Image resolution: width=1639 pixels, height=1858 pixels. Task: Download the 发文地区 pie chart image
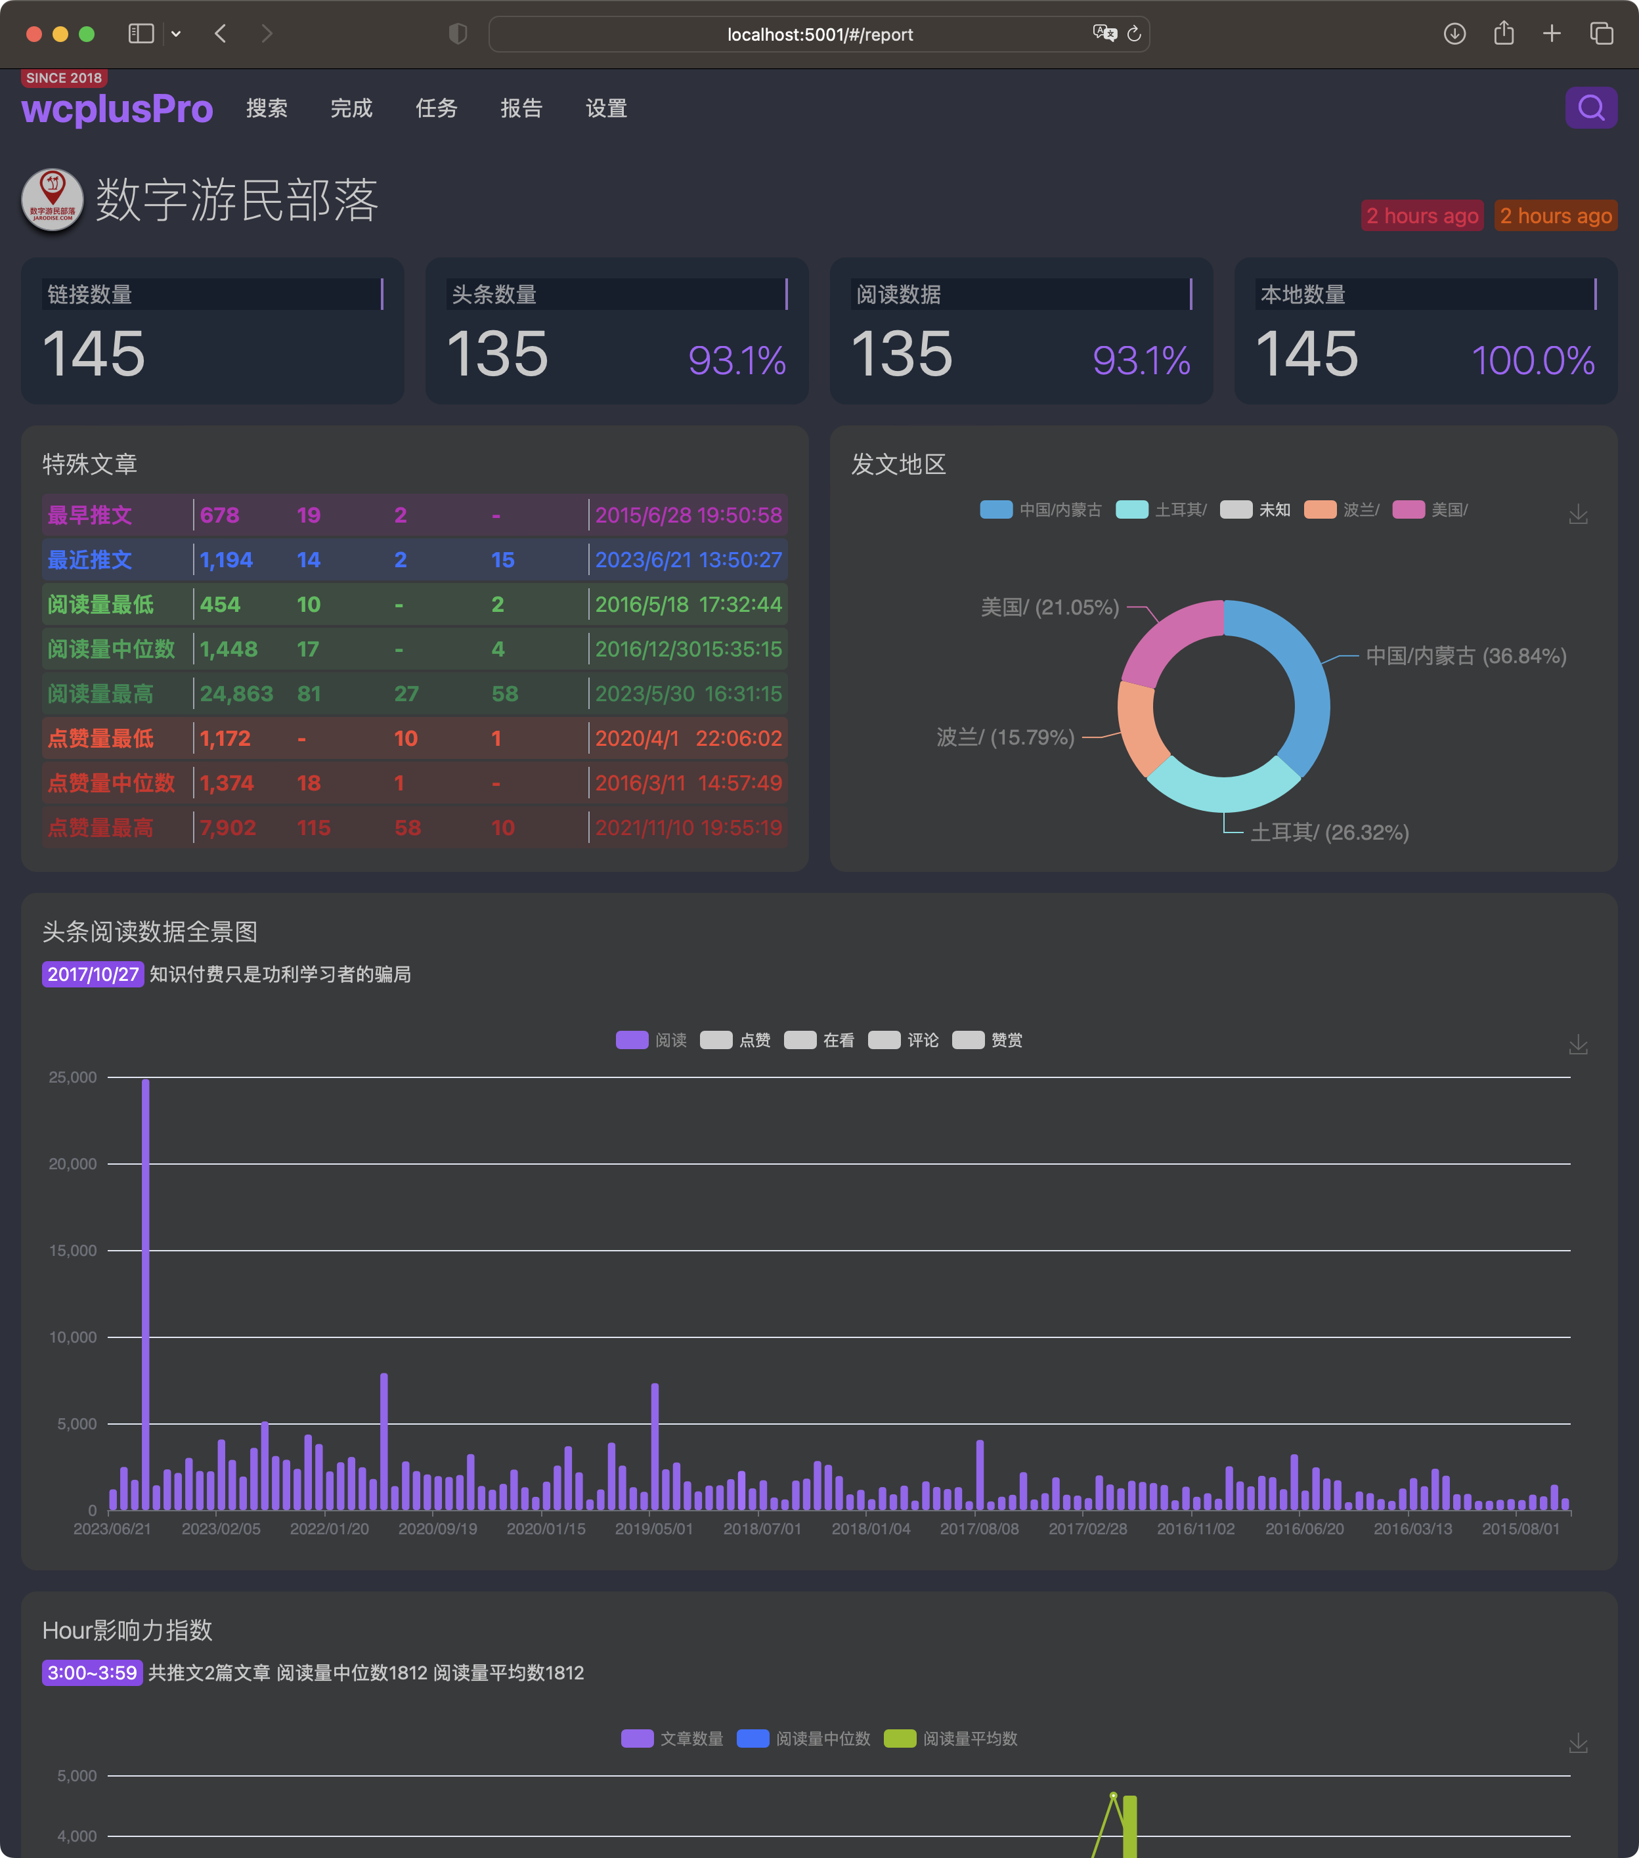(1578, 515)
